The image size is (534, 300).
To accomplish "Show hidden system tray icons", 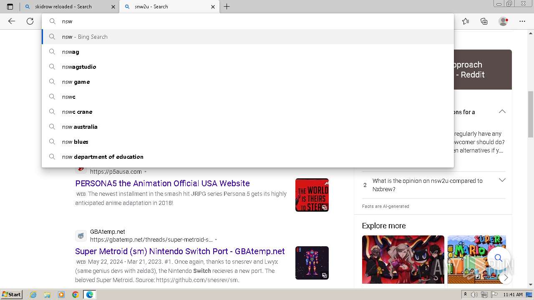I will pyautogui.click(x=465, y=295).
